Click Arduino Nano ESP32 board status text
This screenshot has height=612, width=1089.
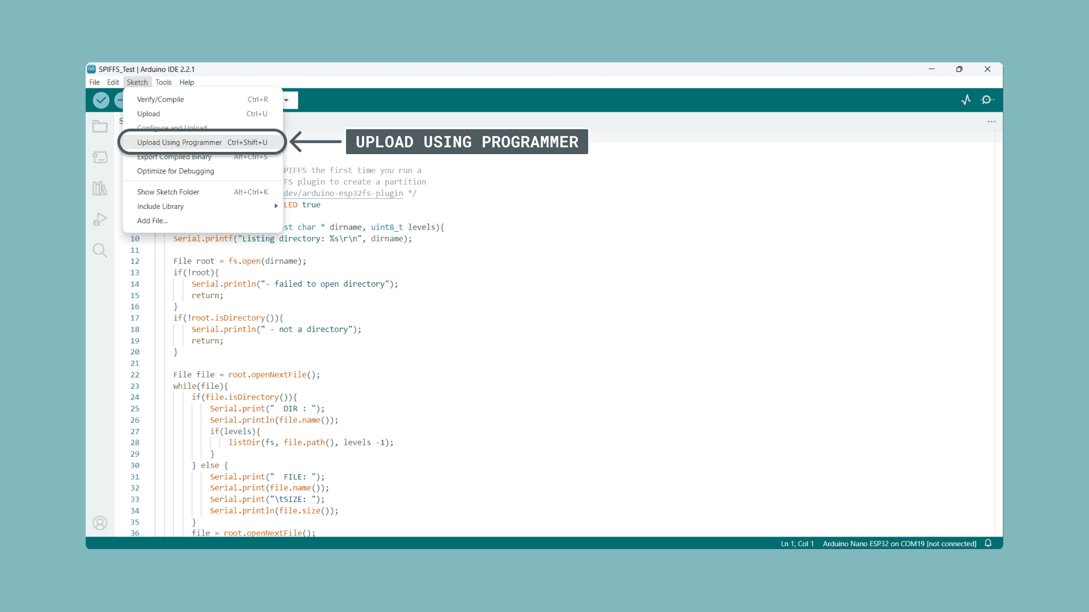(x=899, y=543)
